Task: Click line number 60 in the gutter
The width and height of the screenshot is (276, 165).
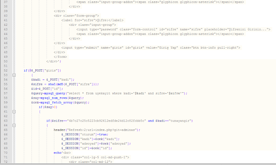Action: [6, 107]
